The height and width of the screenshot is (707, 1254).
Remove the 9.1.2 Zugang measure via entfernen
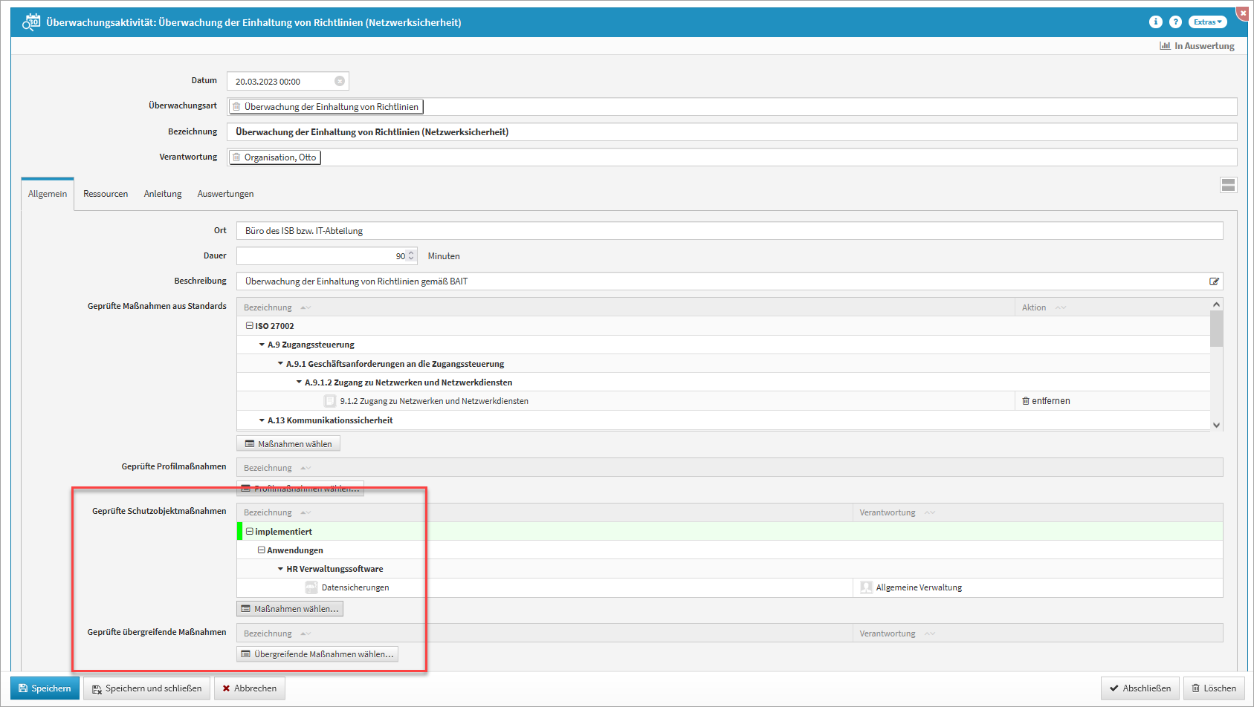coord(1046,401)
